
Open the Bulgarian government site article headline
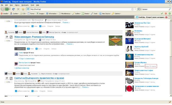(39, 78)
